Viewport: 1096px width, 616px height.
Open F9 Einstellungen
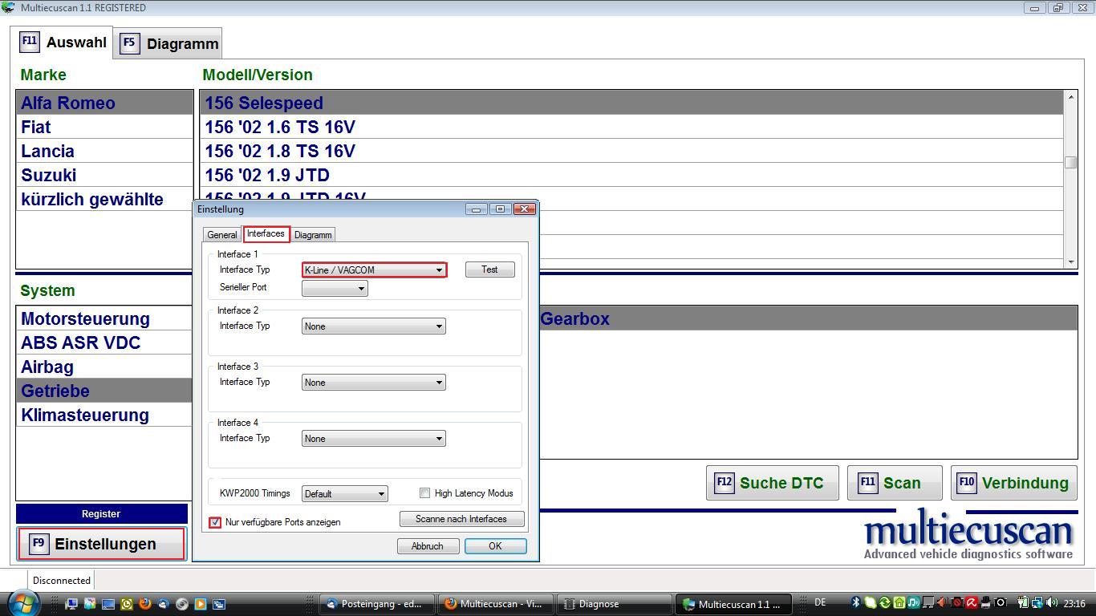(102, 544)
